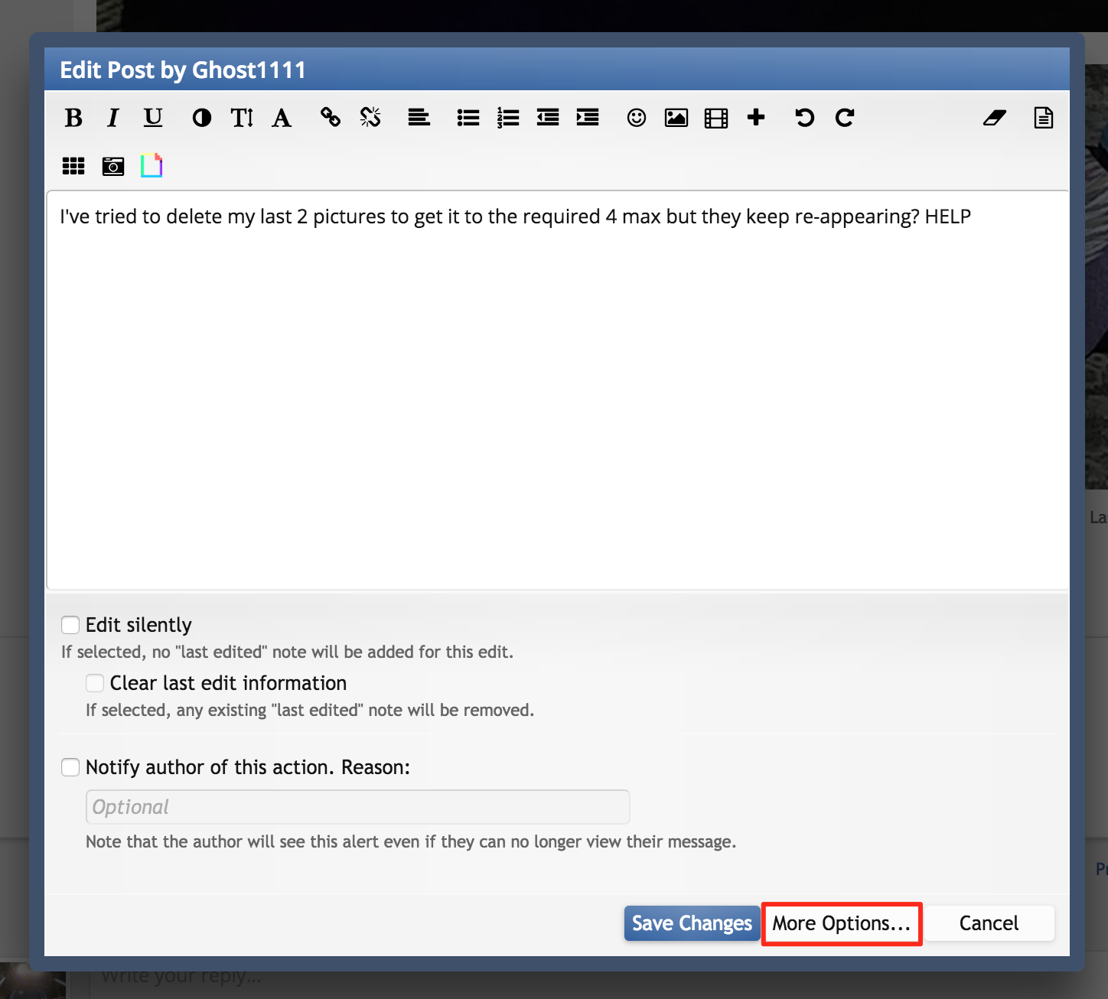Undo the last edit
The width and height of the screenshot is (1108, 999).
(x=805, y=118)
